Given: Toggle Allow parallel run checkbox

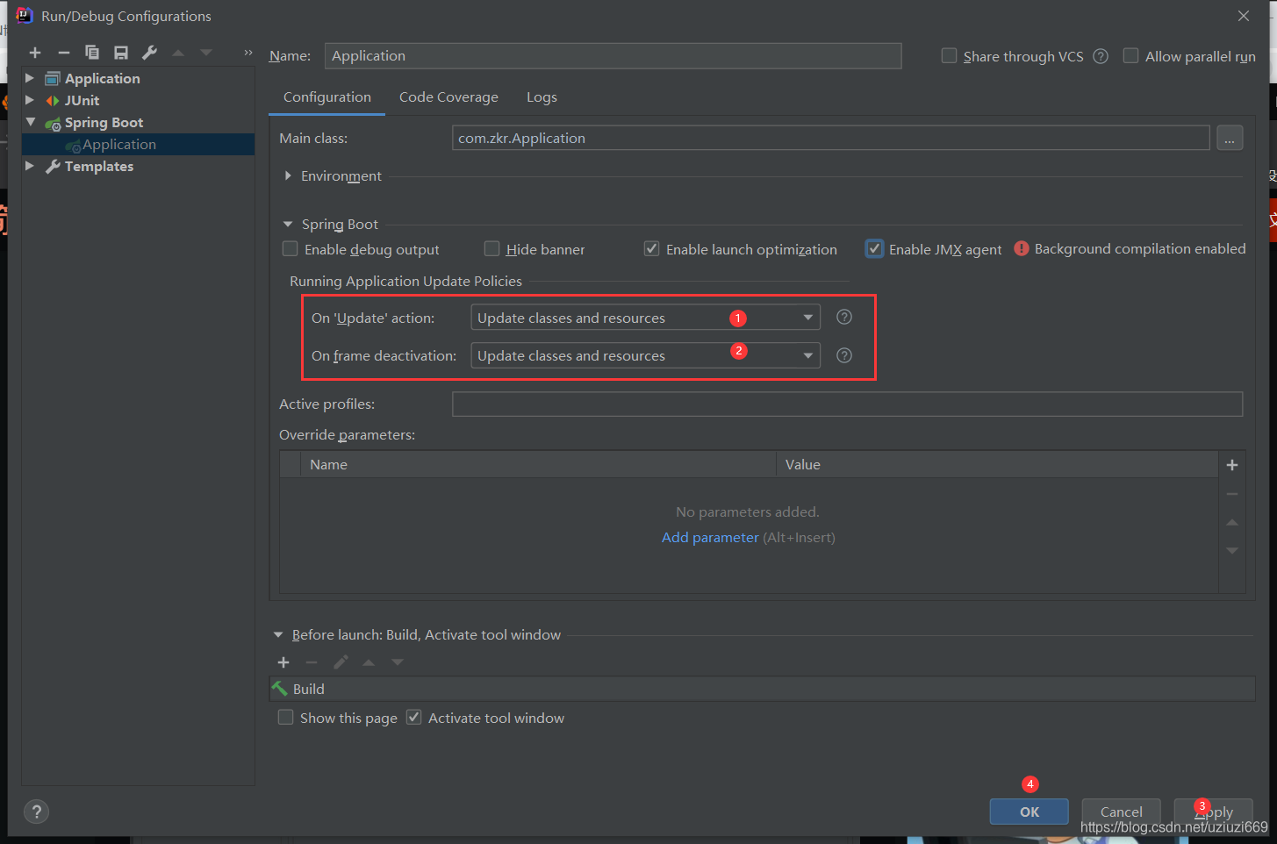Looking at the screenshot, I should 1131,55.
